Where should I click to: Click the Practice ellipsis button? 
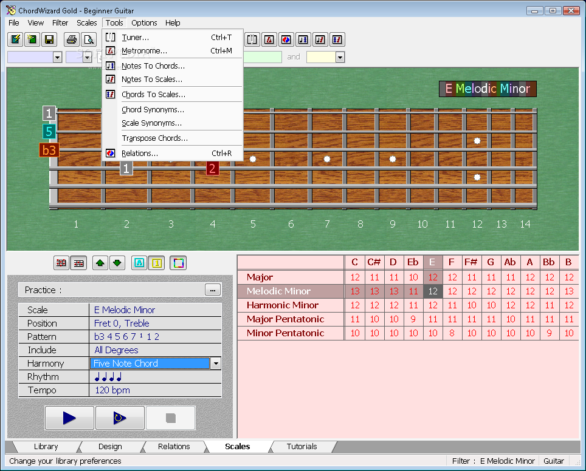coord(213,290)
